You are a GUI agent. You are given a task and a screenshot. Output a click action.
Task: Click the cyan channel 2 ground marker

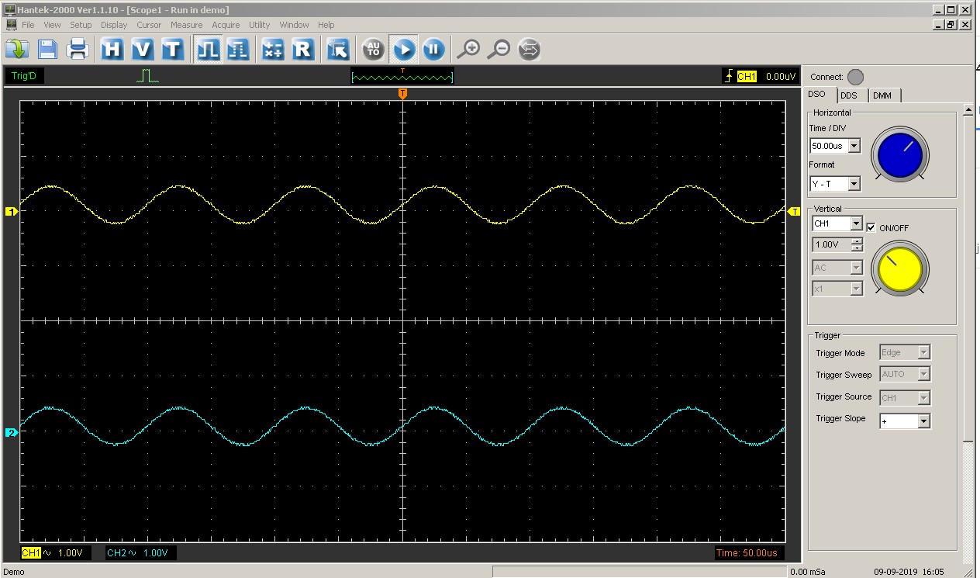tap(11, 433)
